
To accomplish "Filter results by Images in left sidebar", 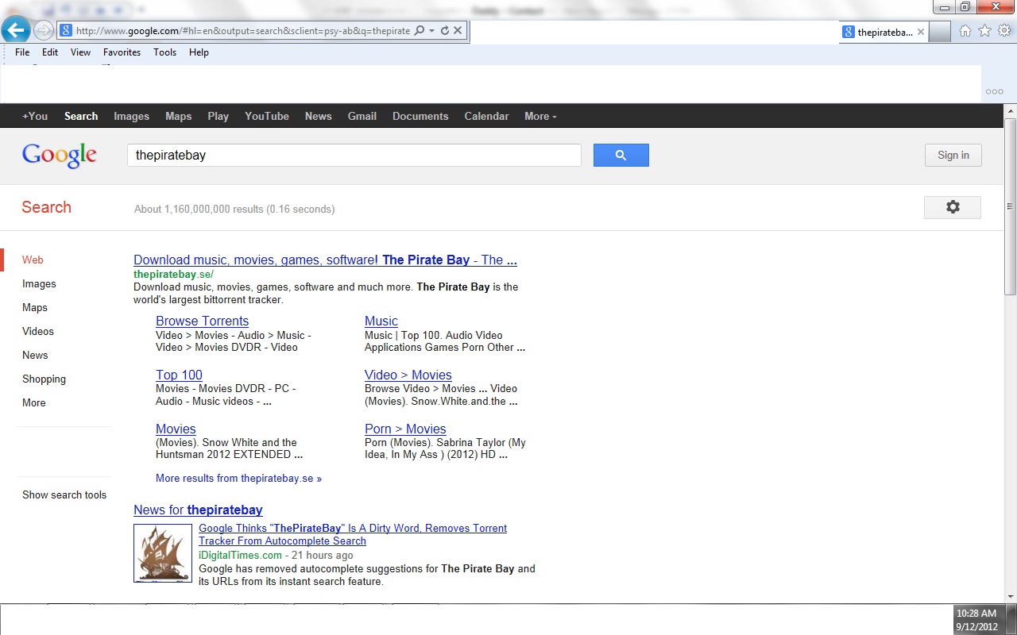I will pos(39,283).
